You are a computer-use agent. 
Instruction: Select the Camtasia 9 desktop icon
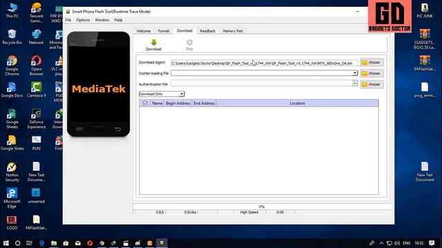(x=37, y=90)
